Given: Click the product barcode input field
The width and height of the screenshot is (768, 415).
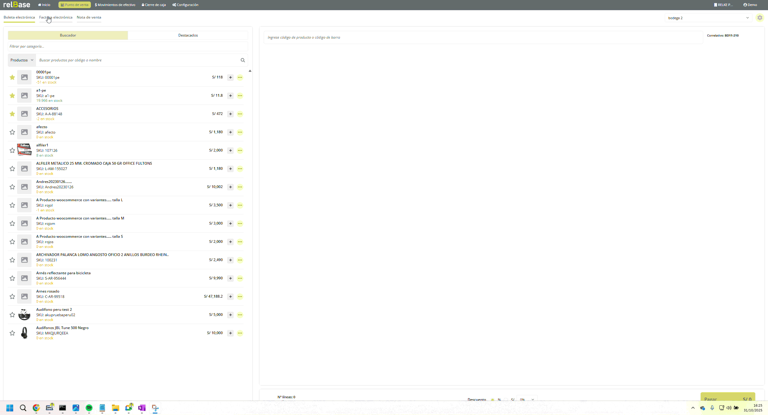Looking at the screenshot, I should (483, 37).
